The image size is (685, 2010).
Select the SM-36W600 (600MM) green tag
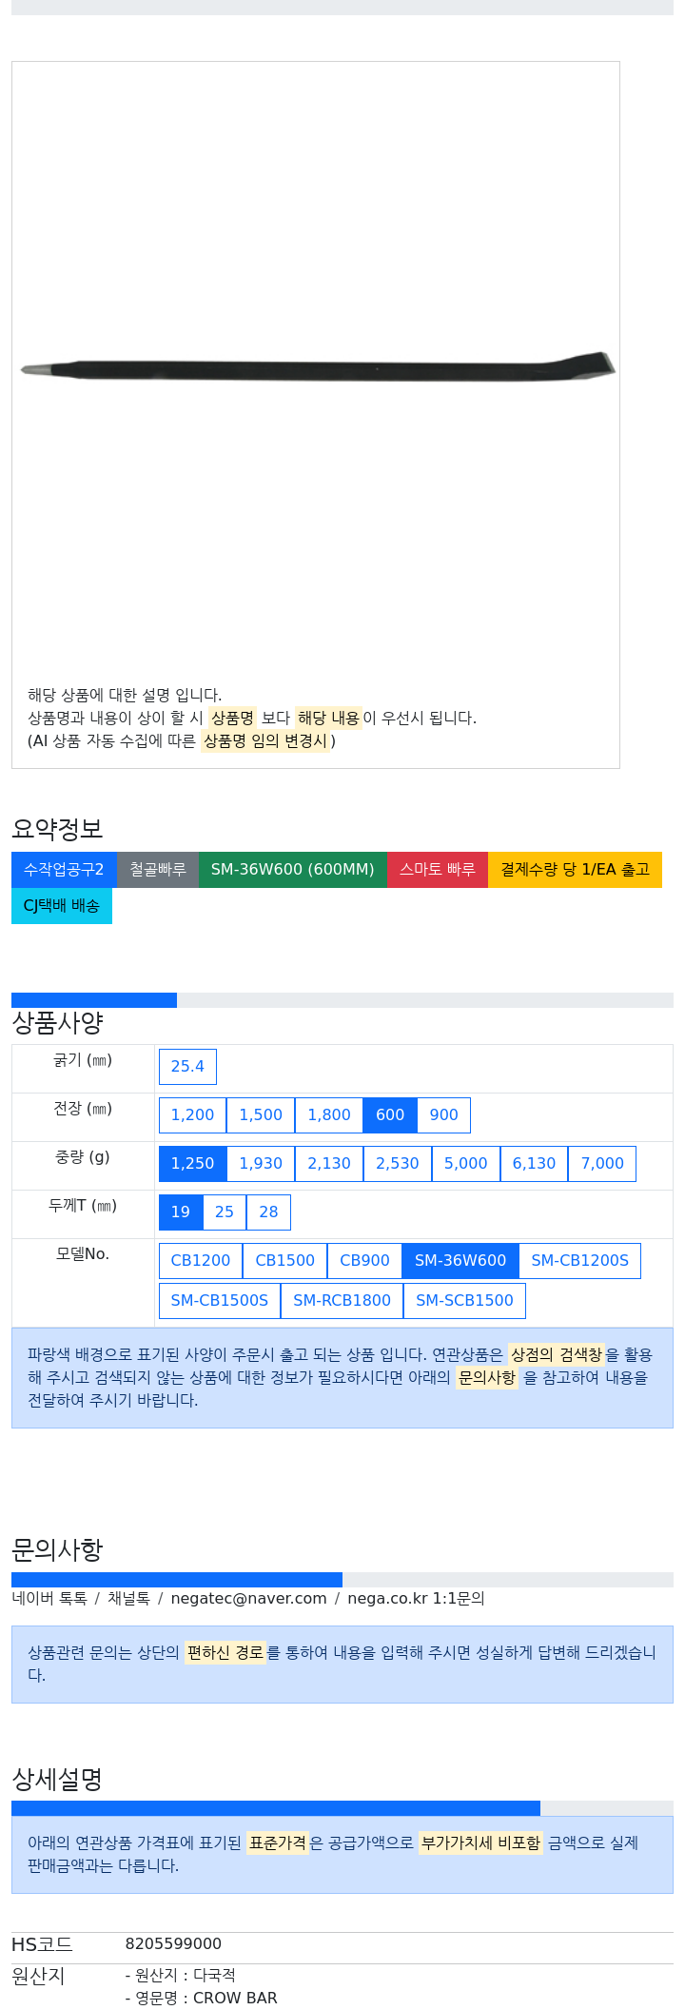pyautogui.click(x=293, y=870)
